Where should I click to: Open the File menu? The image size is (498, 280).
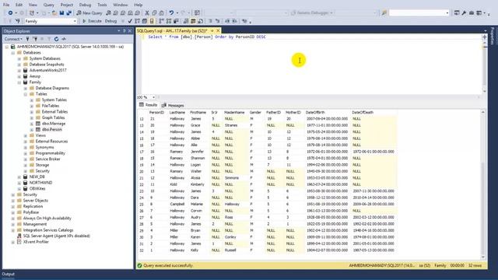tap(6, 5)
